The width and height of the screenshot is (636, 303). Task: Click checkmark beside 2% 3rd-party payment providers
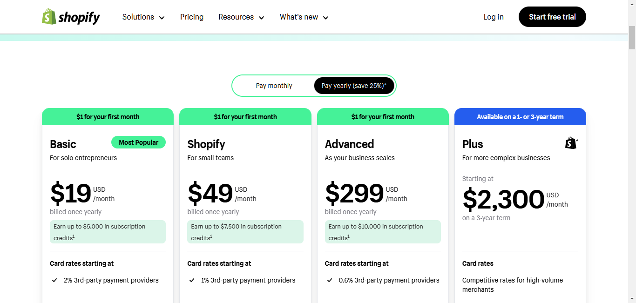54,280
